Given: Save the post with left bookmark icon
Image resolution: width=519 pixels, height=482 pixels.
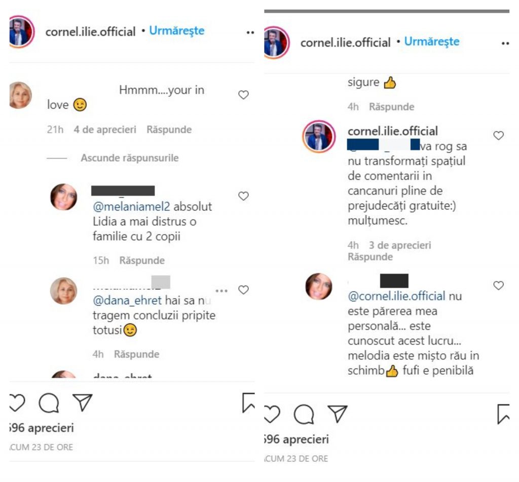Looking at the screenshot, I should (x=248, y=402).
